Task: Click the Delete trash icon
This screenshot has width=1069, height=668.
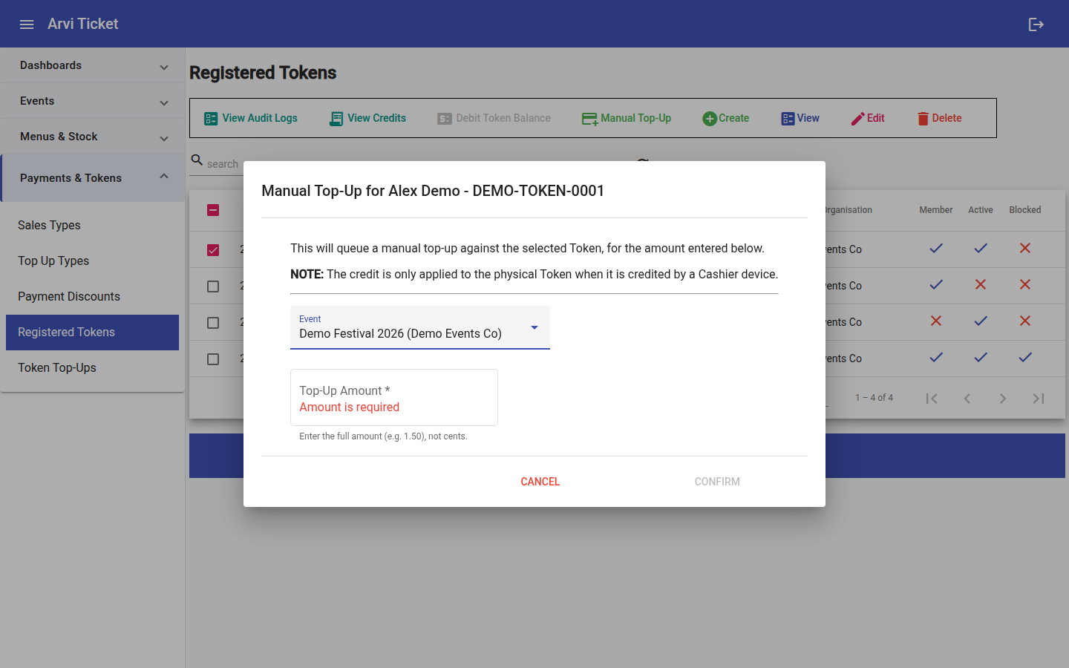Action: tap(923, 119)
